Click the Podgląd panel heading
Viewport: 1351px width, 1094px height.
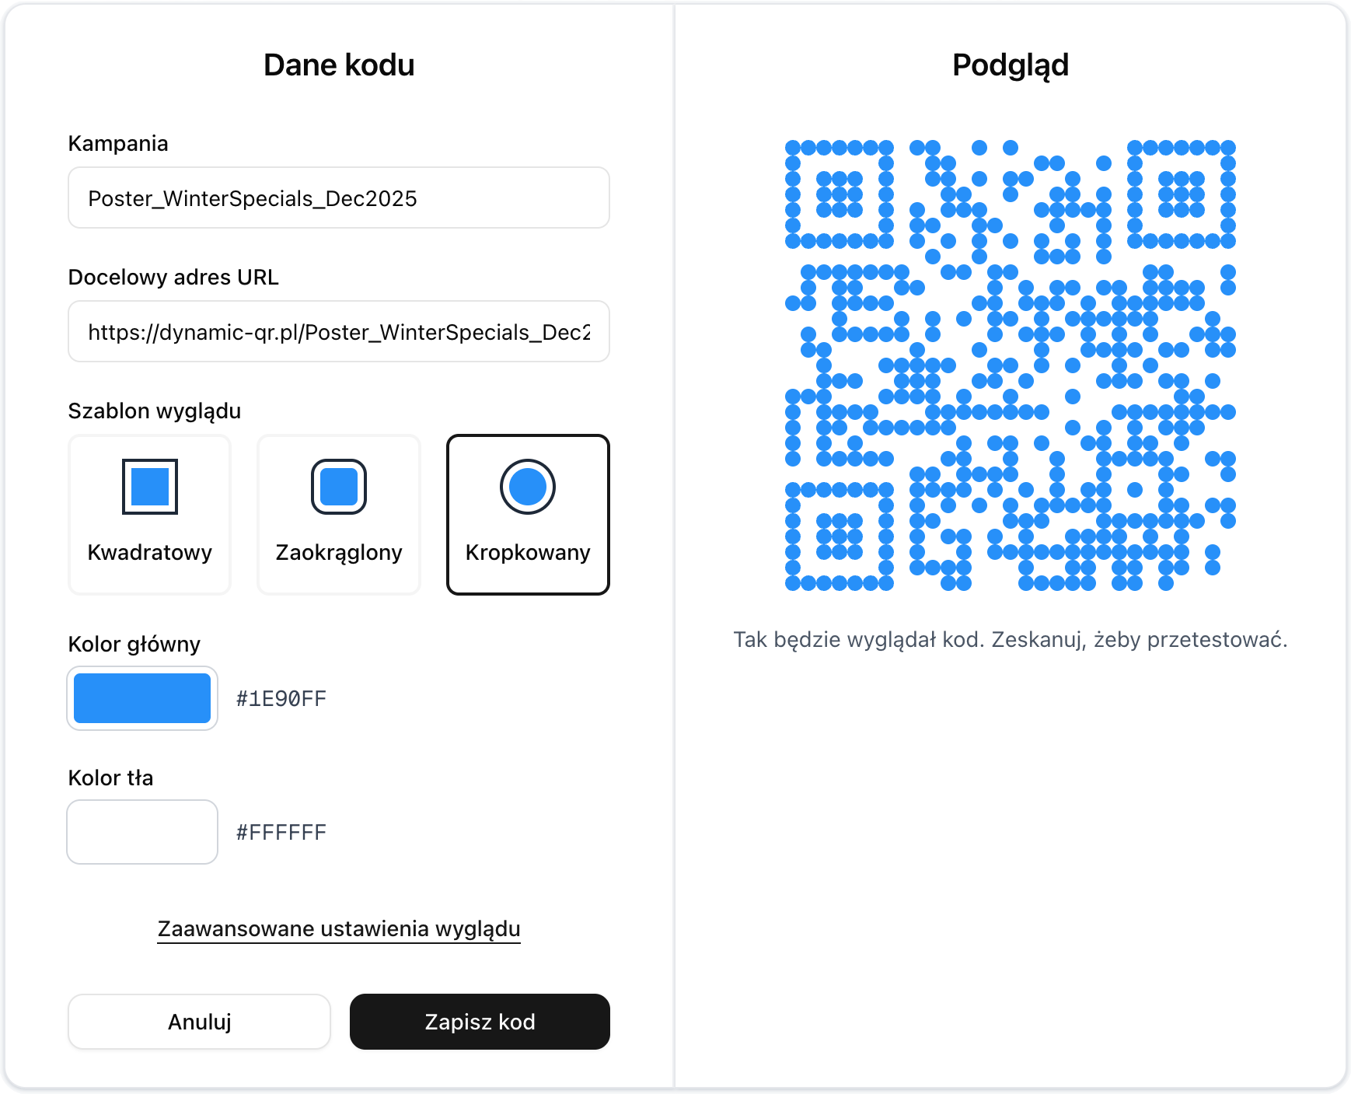[x=1011, y=66]
